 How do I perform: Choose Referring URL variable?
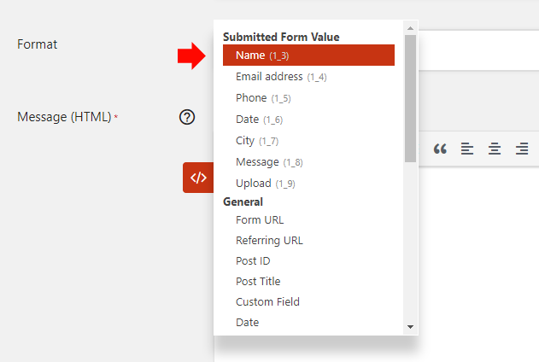click(x=308, y=241)
